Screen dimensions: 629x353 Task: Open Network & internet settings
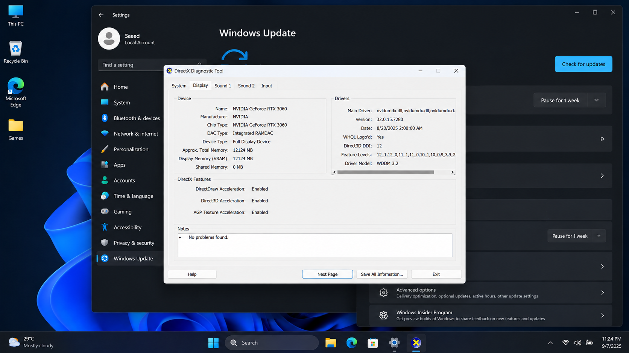[x=130, y=134]
